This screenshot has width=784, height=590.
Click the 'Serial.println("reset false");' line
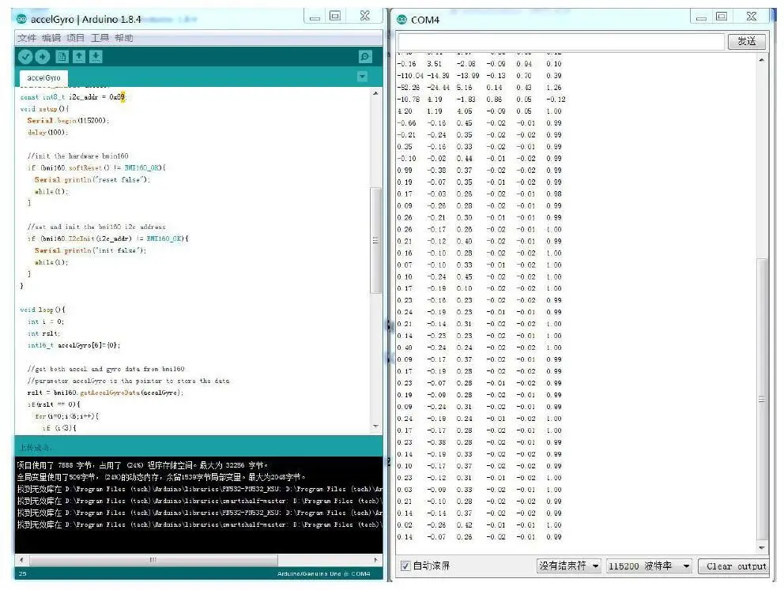[92, 180]
